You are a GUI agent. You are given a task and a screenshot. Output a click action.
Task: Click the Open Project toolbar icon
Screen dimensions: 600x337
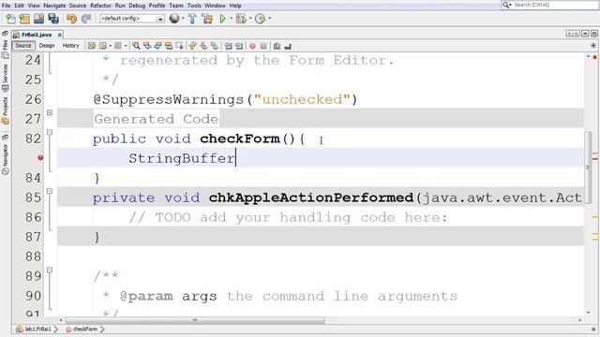pyautogui.click(x=38, y=19)
